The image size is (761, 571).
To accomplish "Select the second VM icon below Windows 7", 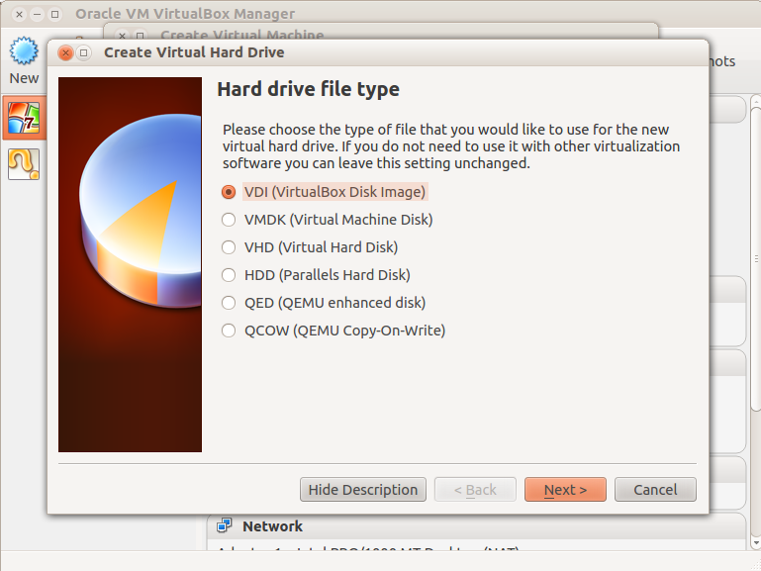I will point(24,164).
